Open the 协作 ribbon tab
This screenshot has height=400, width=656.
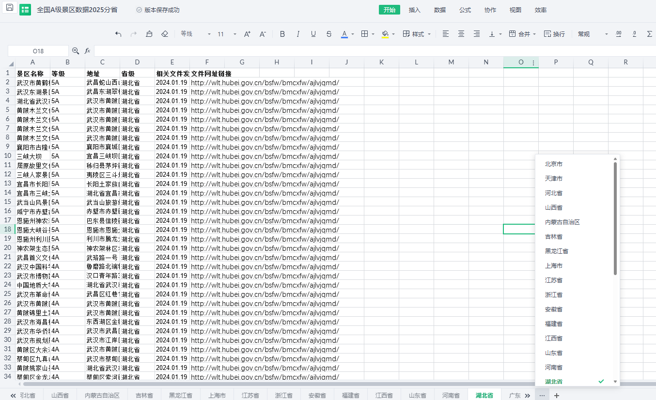click(x=490, y=10)
